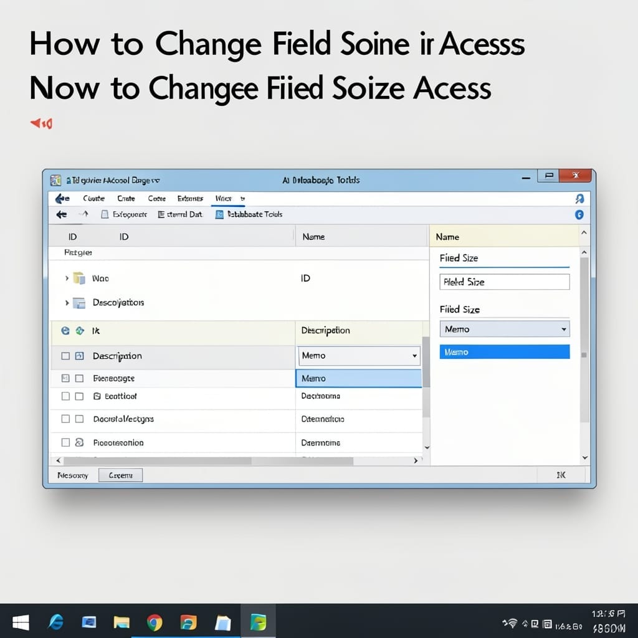Click the Database Tools toolbar label
The height and width of the screenshot is (638, 638).
(x=255, y=214)
